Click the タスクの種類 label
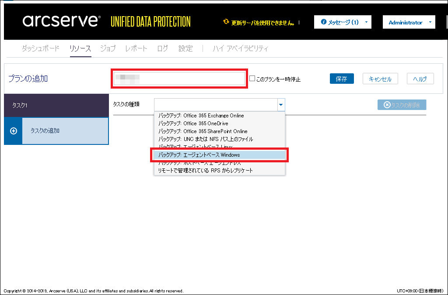This screenshot has height=295, width=448. 126,104
